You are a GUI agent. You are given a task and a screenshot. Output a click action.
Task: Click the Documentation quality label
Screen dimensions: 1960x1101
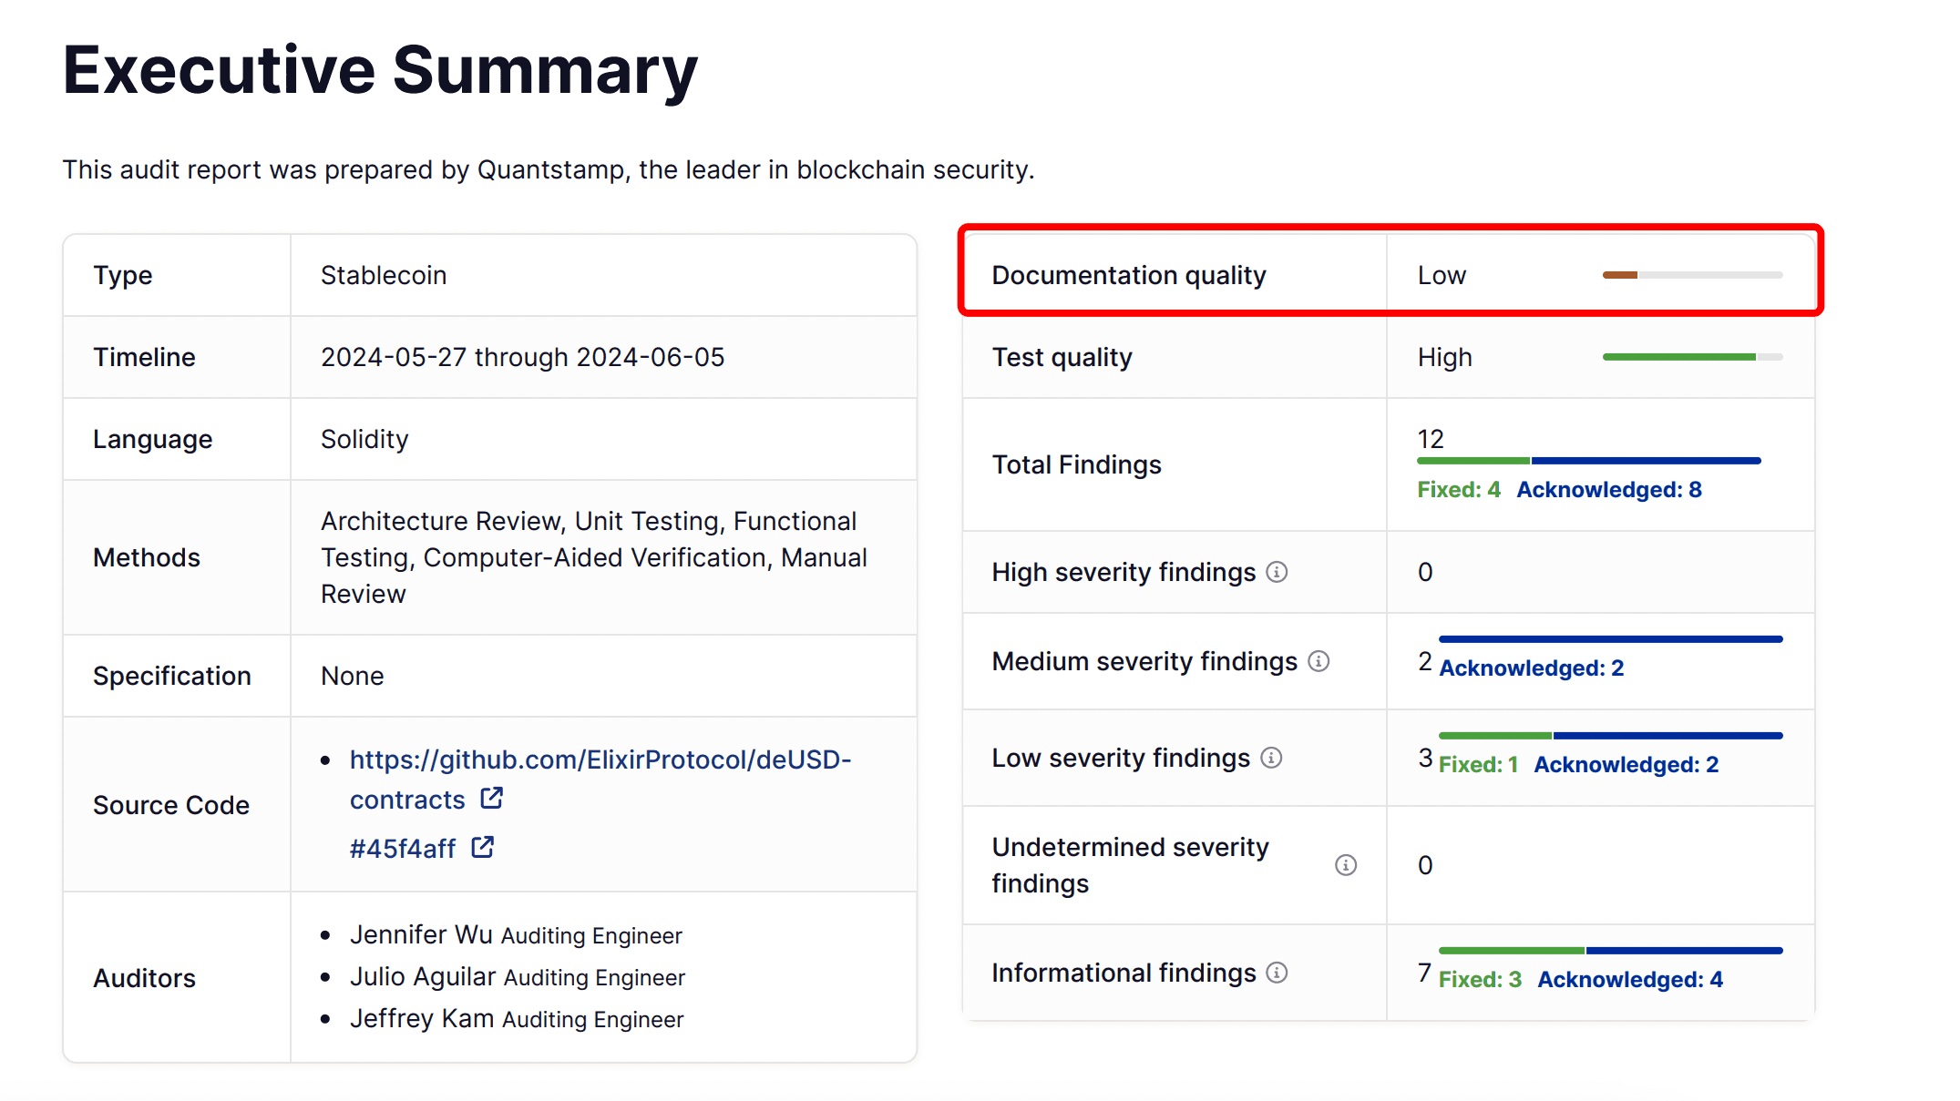click(x=1129, y=275)
